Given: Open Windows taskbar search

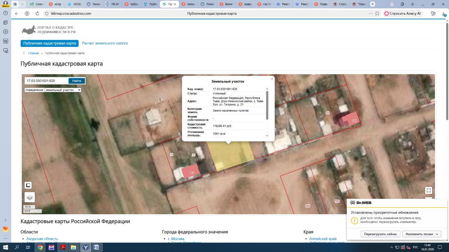Looking at the screenshot, I should pos(17,247).
